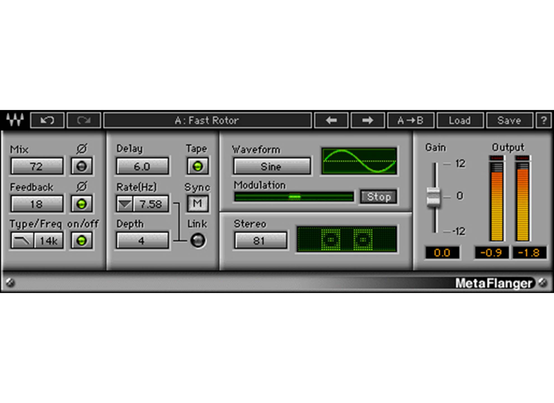Click the Waves logo icon
Image resolution: width=554 pixels, height=403 pixels.
click(x=15, y=120)
